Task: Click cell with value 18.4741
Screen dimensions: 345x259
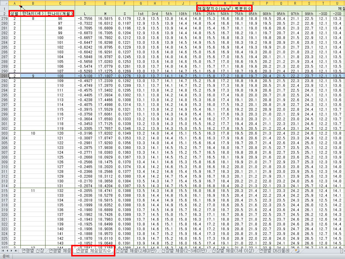Action: pos(105,190)
